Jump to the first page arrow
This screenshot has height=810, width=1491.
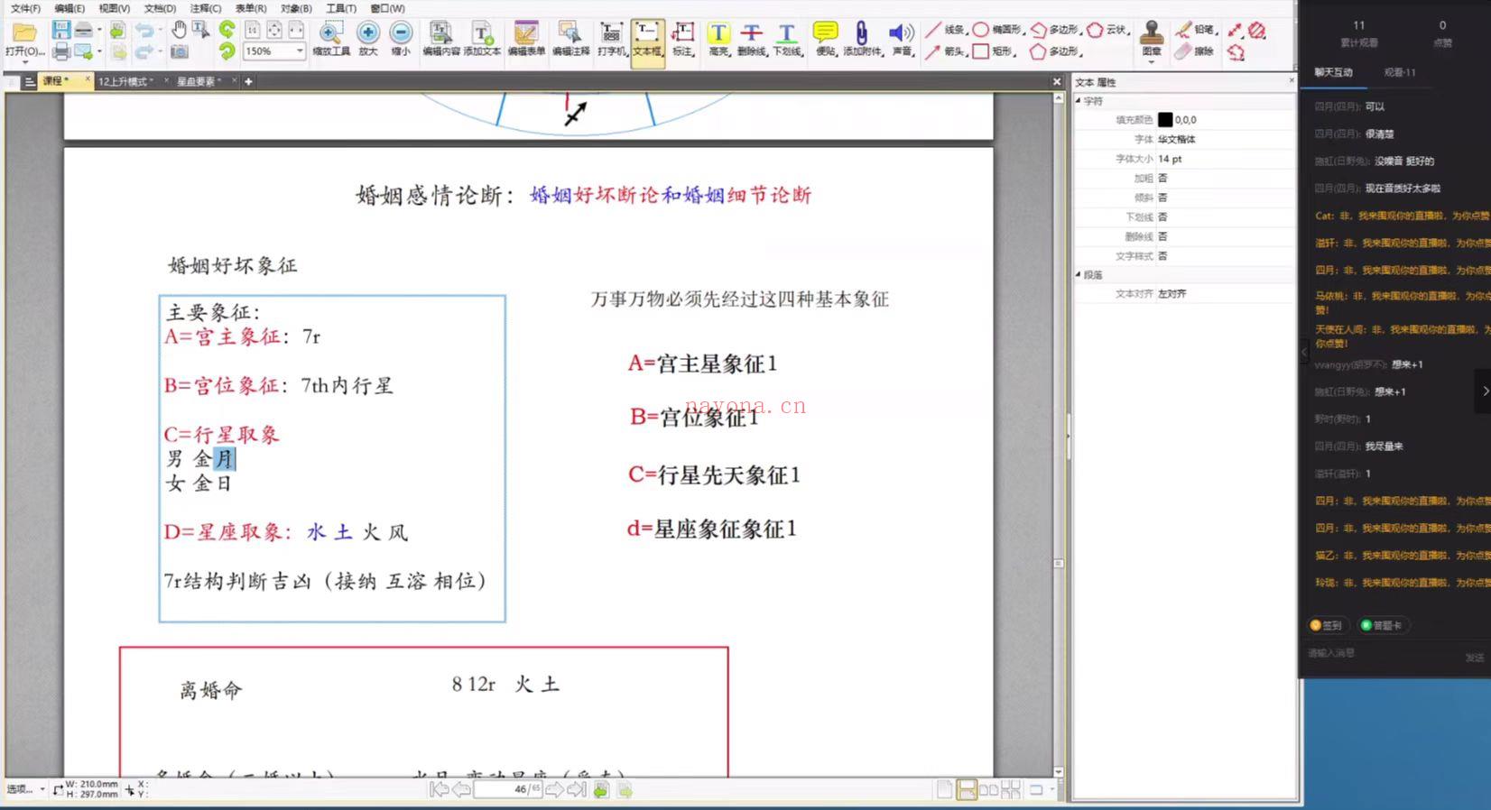pyautogui.click(x=440, y=789)
